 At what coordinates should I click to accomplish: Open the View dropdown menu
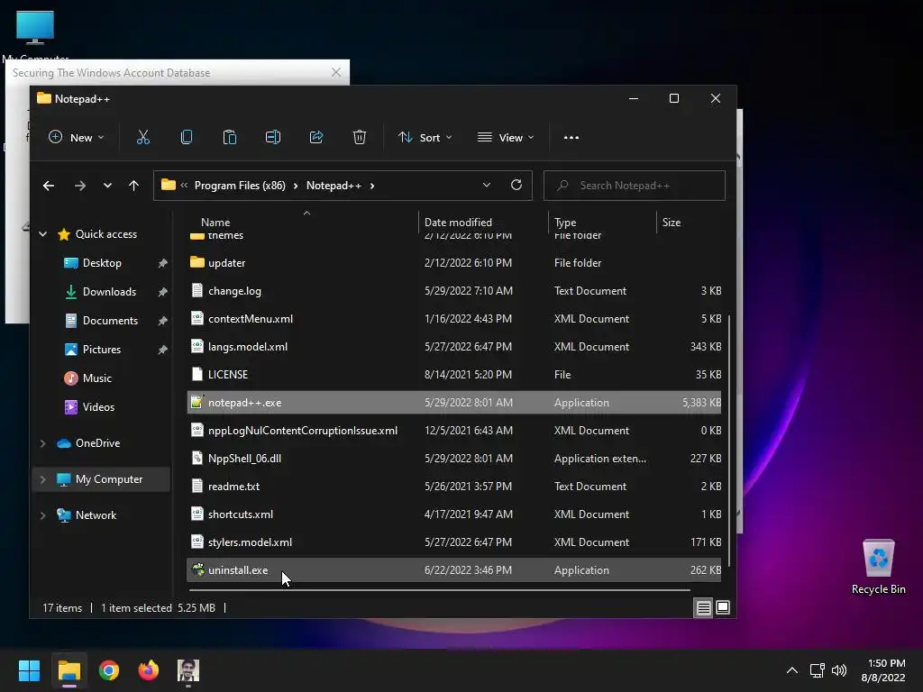506,137
